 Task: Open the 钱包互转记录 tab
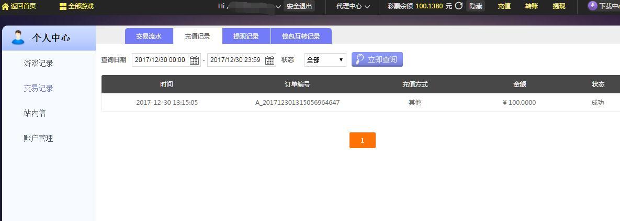click(301, 36)
